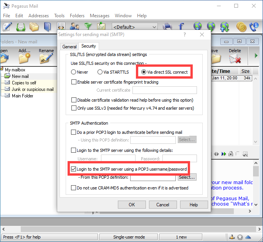Open the Addresses menu
263x242 pixels.
(38, 16)
